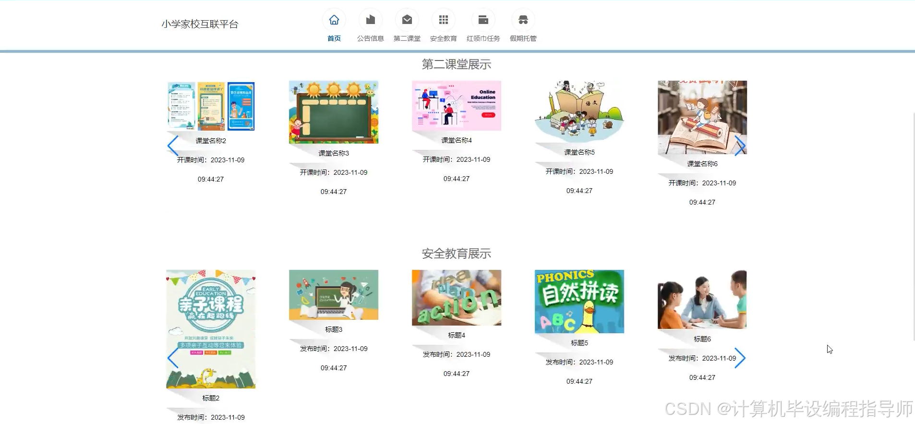The height and width of the screenshot is (424, 915).
Task: Open the 安全教育 grid icon
Action: (x=444, y=20)
